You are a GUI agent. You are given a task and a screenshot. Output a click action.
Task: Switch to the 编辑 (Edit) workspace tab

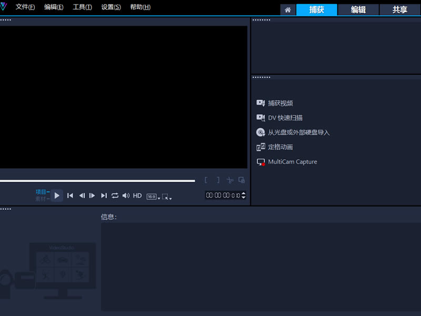[358, 9]
